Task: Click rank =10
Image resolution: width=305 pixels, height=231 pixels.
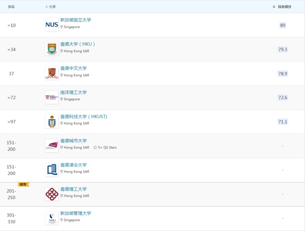Action: (11, 25)
